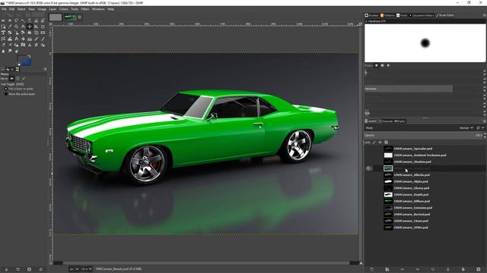Screen dimensions: 487x273
Task: Select the Measure tool
Action: [x=23, y=27]
